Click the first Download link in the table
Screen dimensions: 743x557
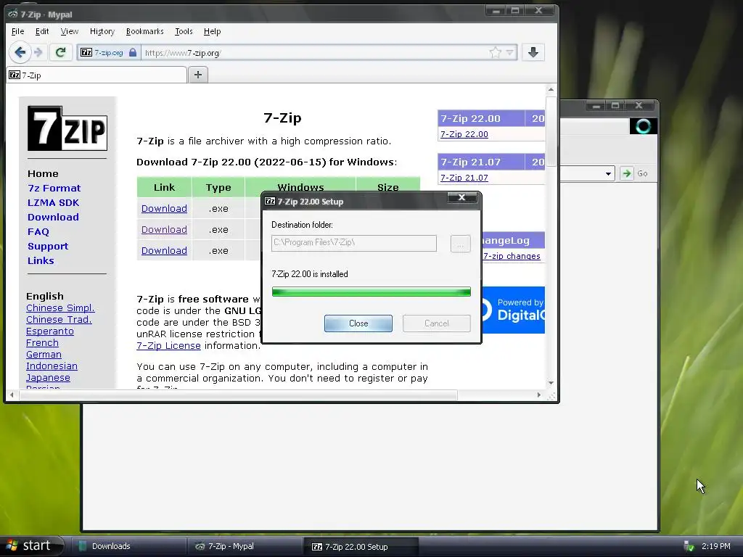click(164, 208)
